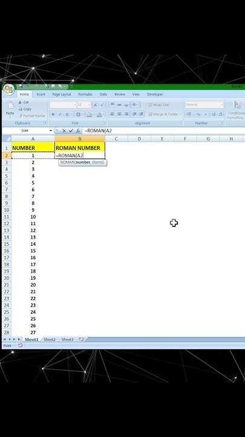
Task: Select the ROMAN NUMBER header cell
Action: [80, 148]
